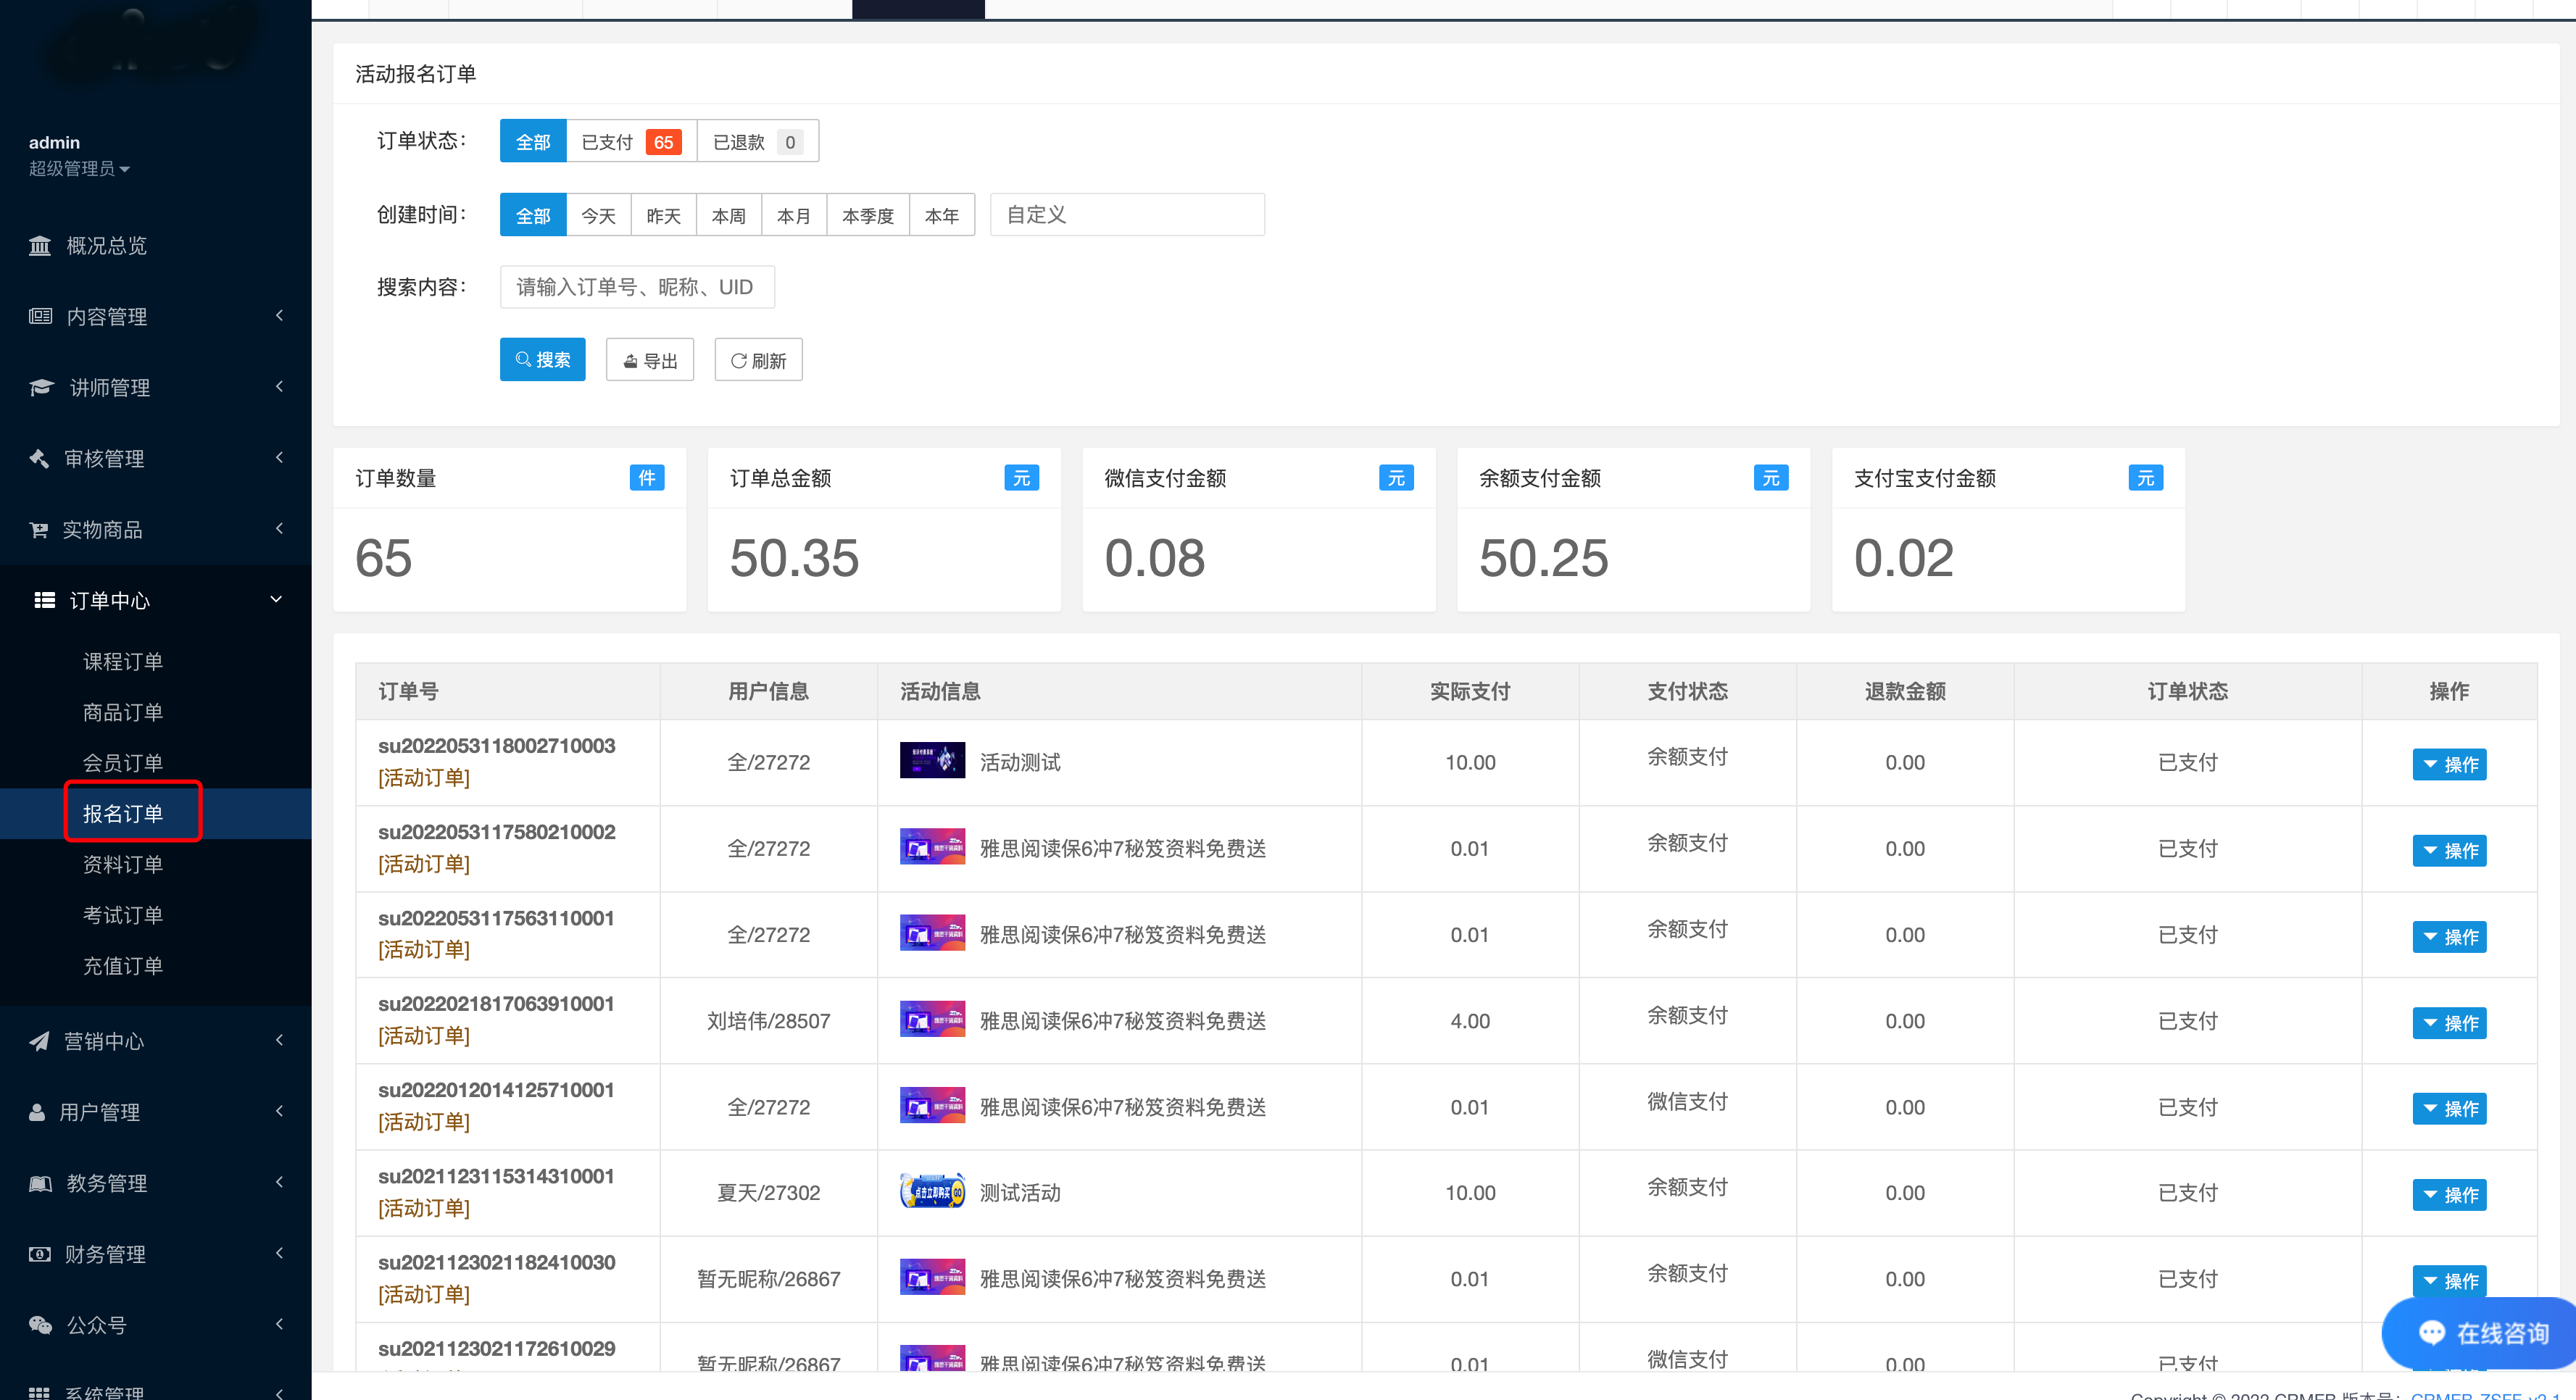The image size is (2576, 1400).
Task: Click the 导出 export button
Action: click(x=650, y=360)
